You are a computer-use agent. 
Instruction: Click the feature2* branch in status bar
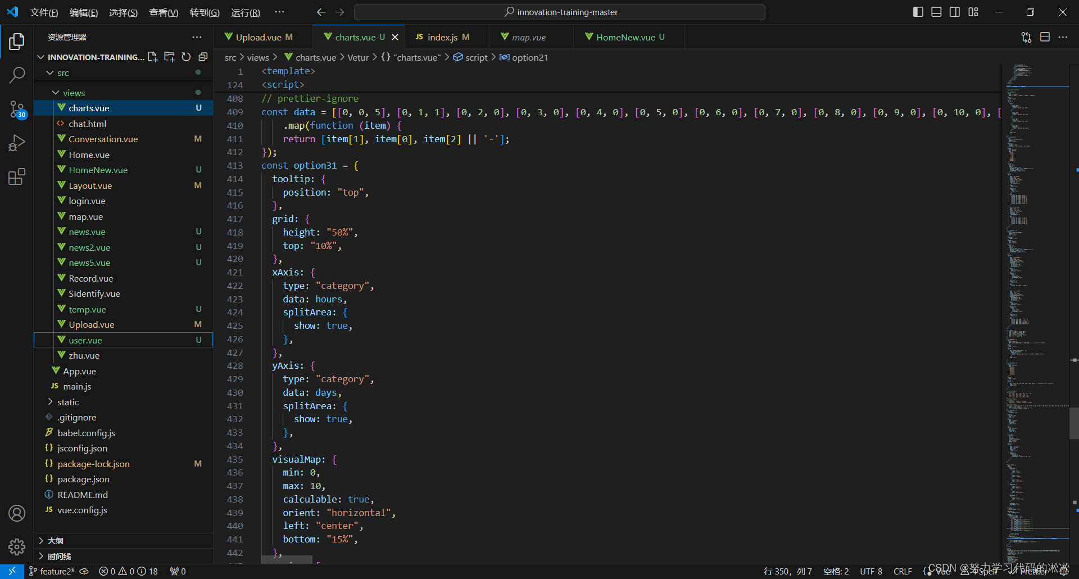[x=51, y=571]
